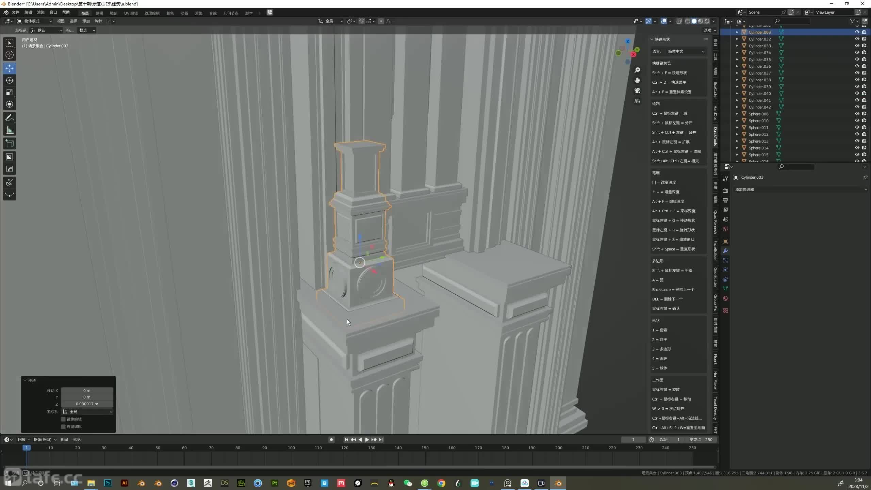Click the zoom view magnifier icon
This screenshot has width=871, height=490.
coord(637,70)
